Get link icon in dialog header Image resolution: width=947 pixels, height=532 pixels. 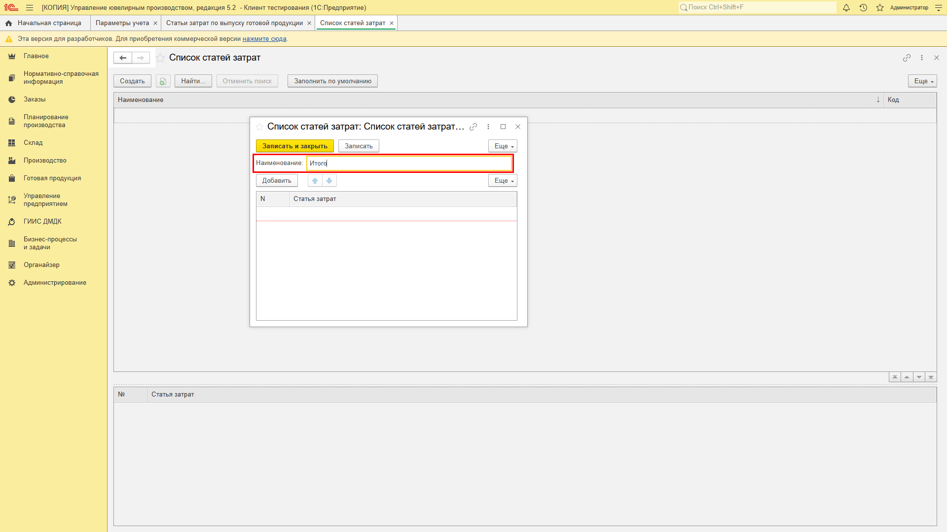473,127
